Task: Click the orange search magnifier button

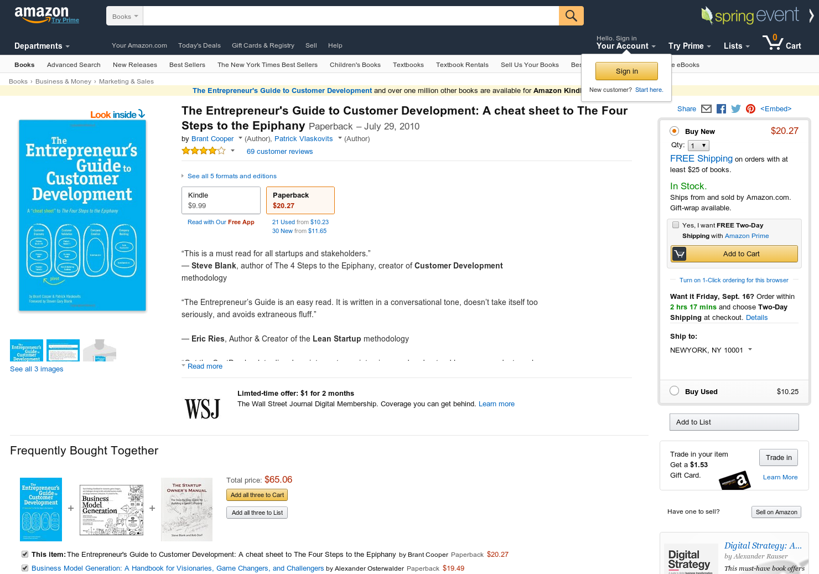Action: pyautogui.click(x=571, y=16)
